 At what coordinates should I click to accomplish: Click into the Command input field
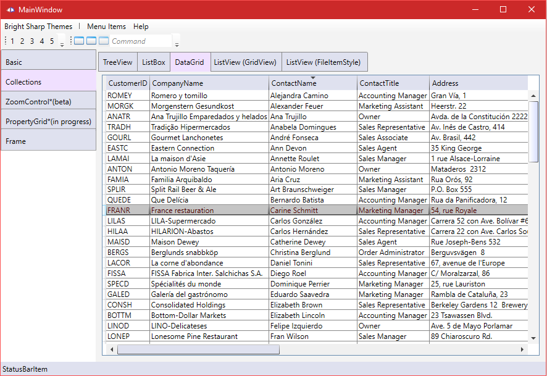point(141,41)
